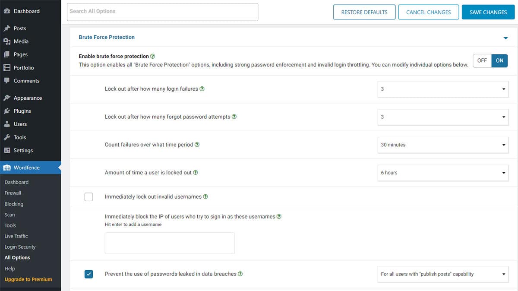Screen dimensions: 518x291
Task: Collapse the Brute Force Protection section
Action: [505, 38]
